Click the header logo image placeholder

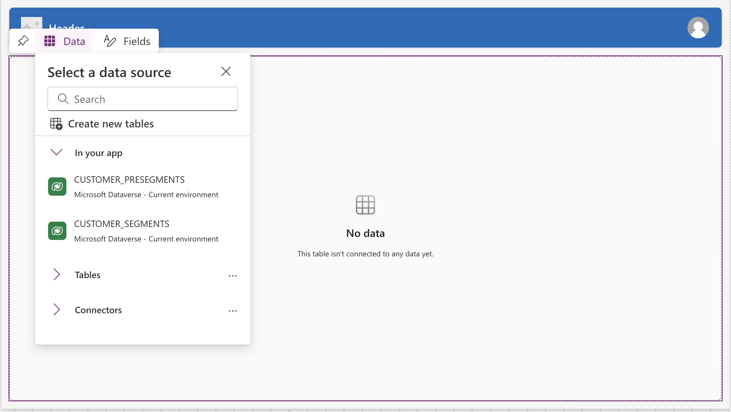coord(31,23)
